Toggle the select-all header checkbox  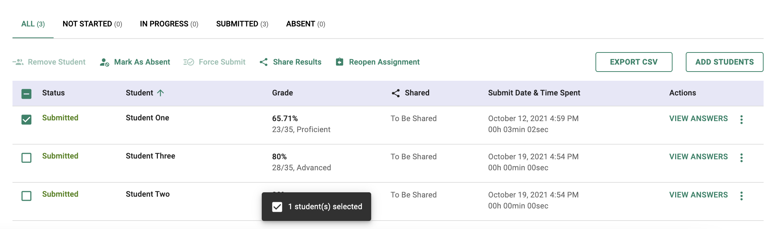point(26,94)
